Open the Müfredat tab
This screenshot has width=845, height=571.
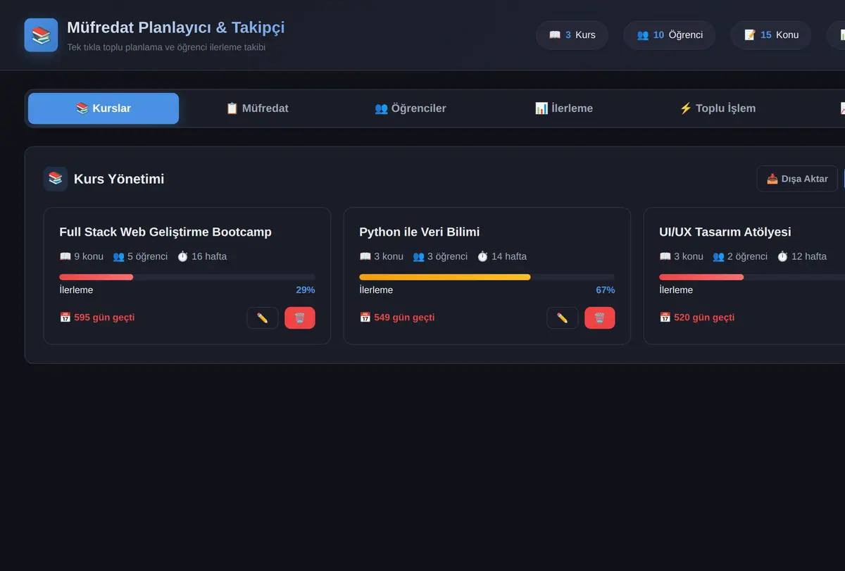coord(257,108)
